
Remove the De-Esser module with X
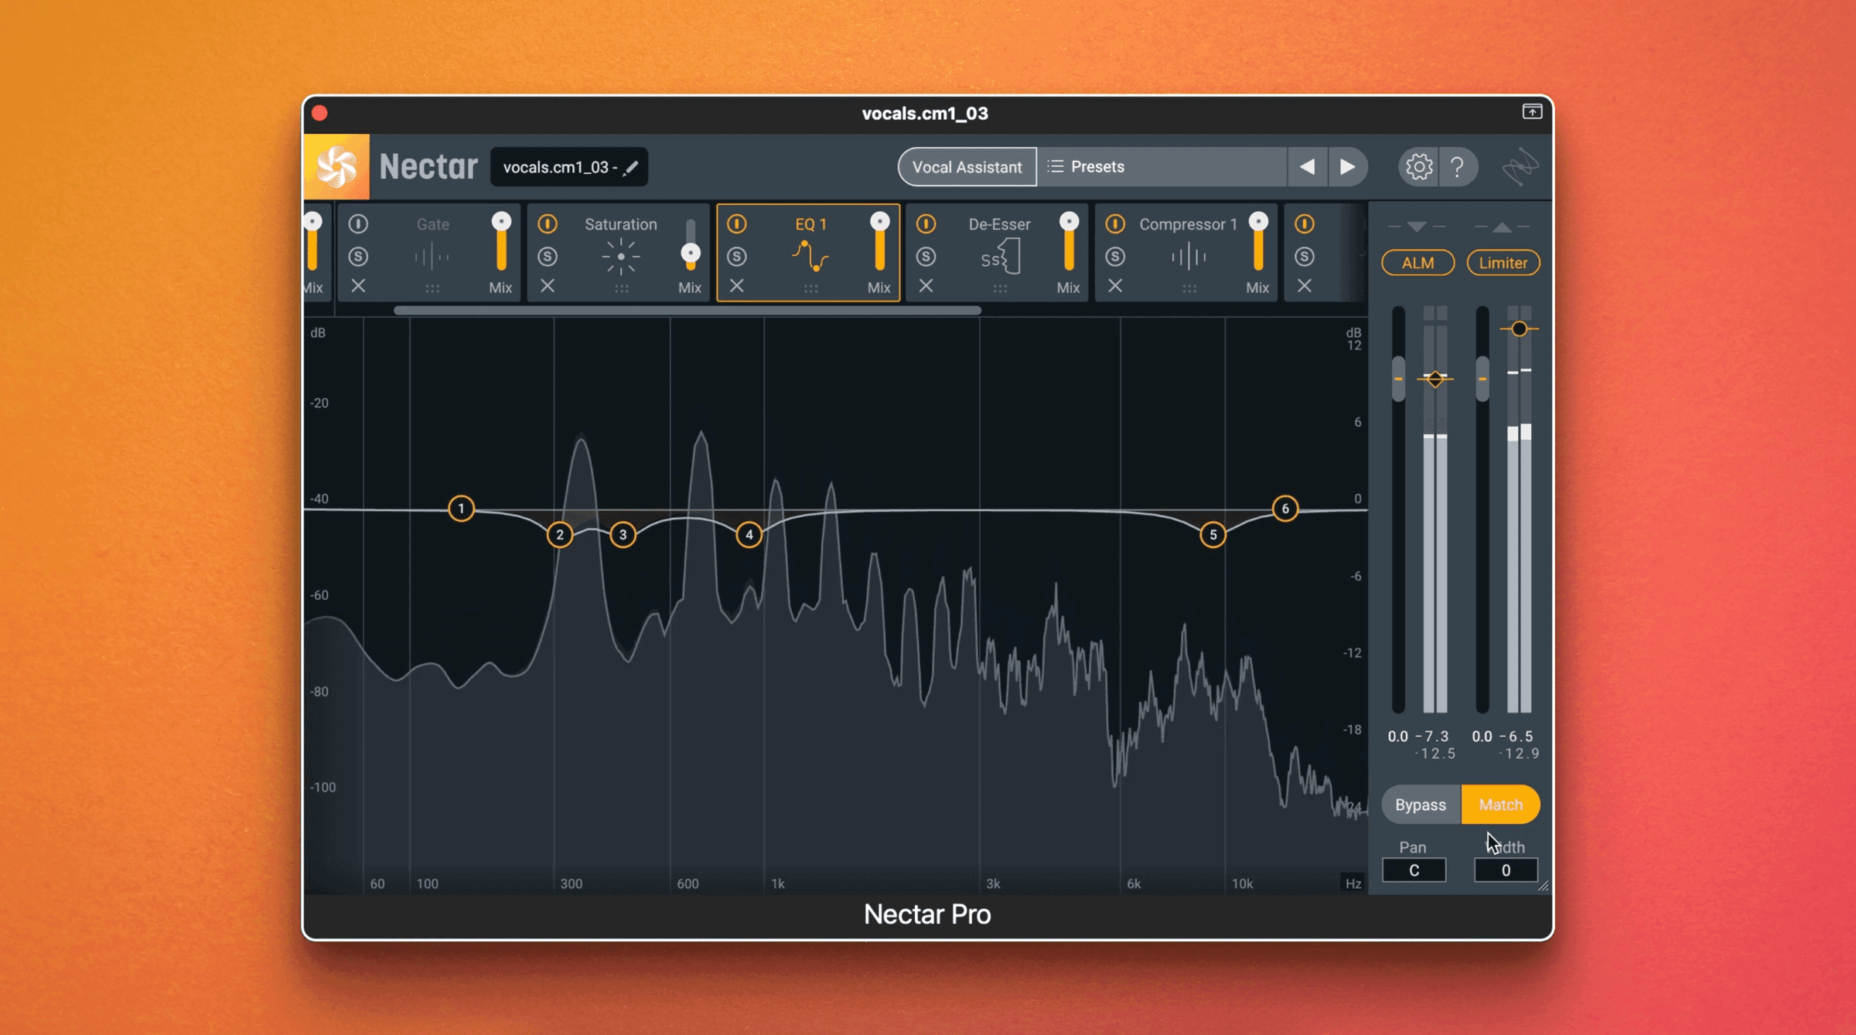(926, 286)
